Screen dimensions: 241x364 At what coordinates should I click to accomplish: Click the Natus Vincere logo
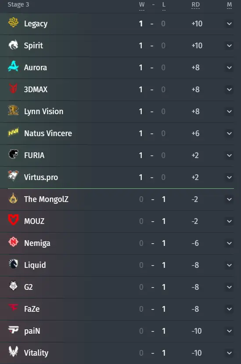point(13,132)
